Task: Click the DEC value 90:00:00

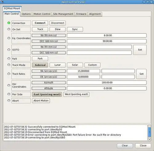Action: (107, 41)
